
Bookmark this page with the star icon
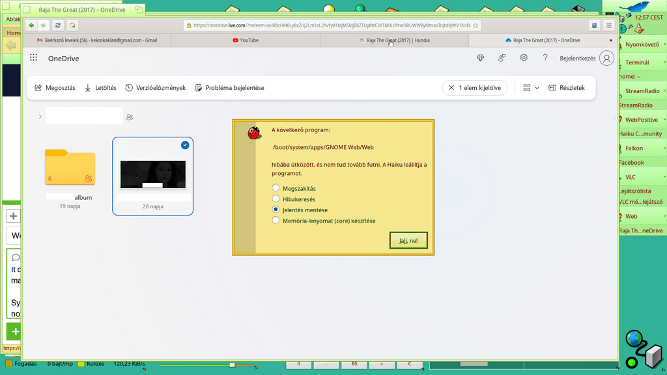475,25
